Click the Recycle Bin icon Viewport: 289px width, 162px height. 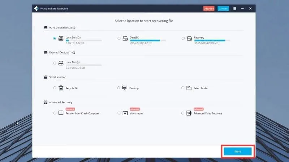click(x=61, y=88)
